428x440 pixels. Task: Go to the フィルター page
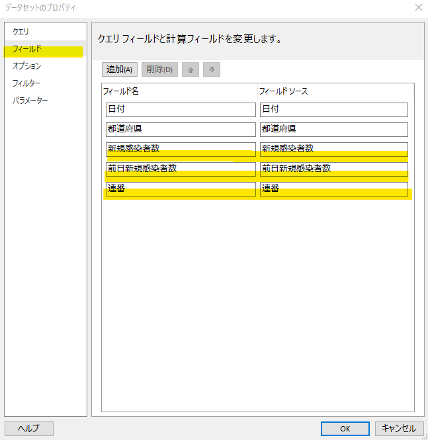pyautogui.click(x=26, y=83)
